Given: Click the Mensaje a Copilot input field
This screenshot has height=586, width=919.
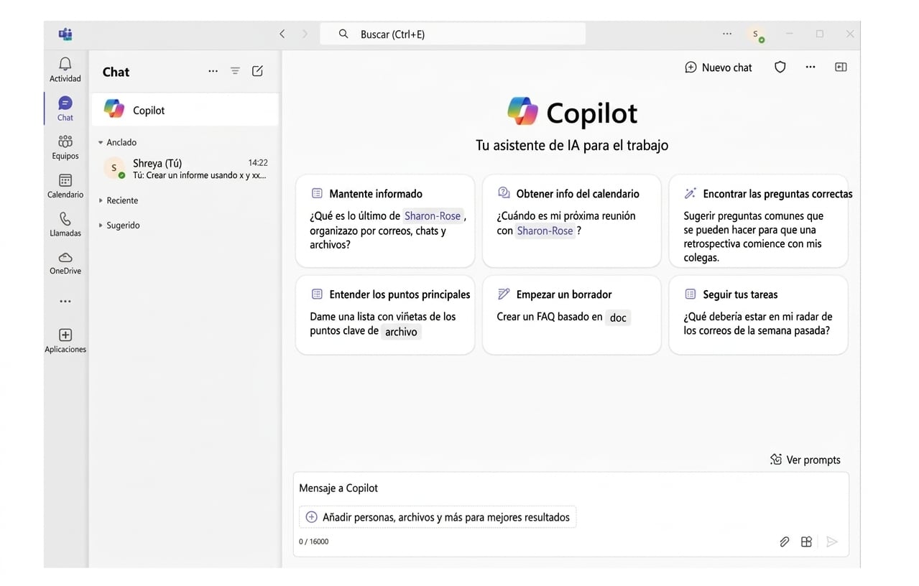Looking at the screenshot, I should pyautogui.click(x=571, y=488).
